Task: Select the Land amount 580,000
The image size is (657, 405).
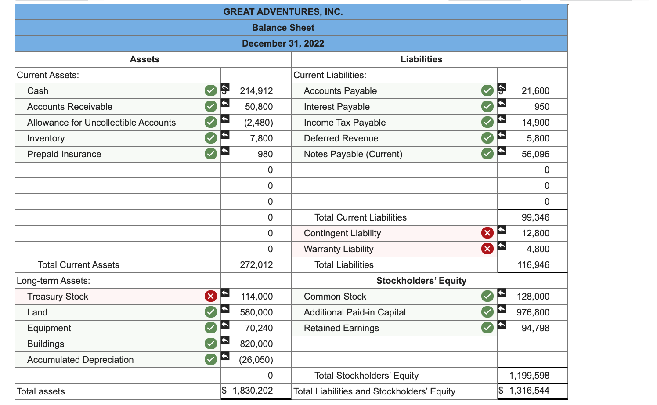Action: [x=256, y=312]
